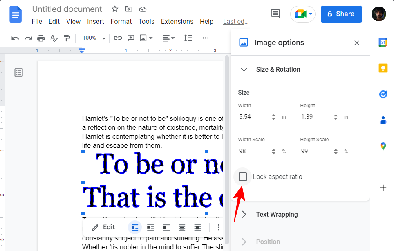Viewport: 394px width, 251px height.
Task: Open Google Calendar in side panel
Action: pyautogui.click(x=383, y=42)
